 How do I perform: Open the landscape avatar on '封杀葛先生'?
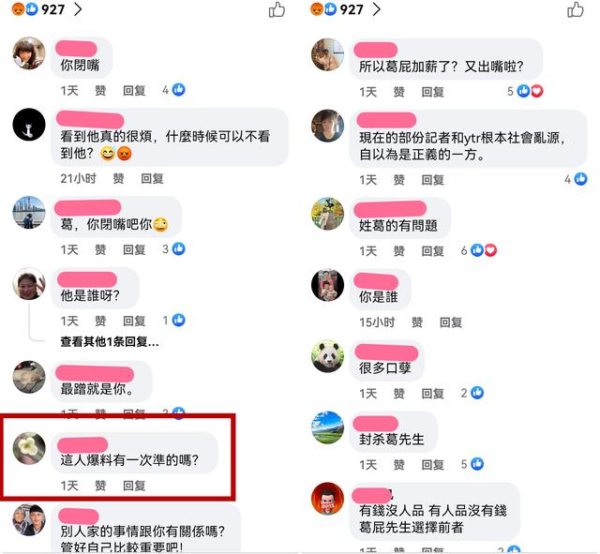click(x=327, y=427)
